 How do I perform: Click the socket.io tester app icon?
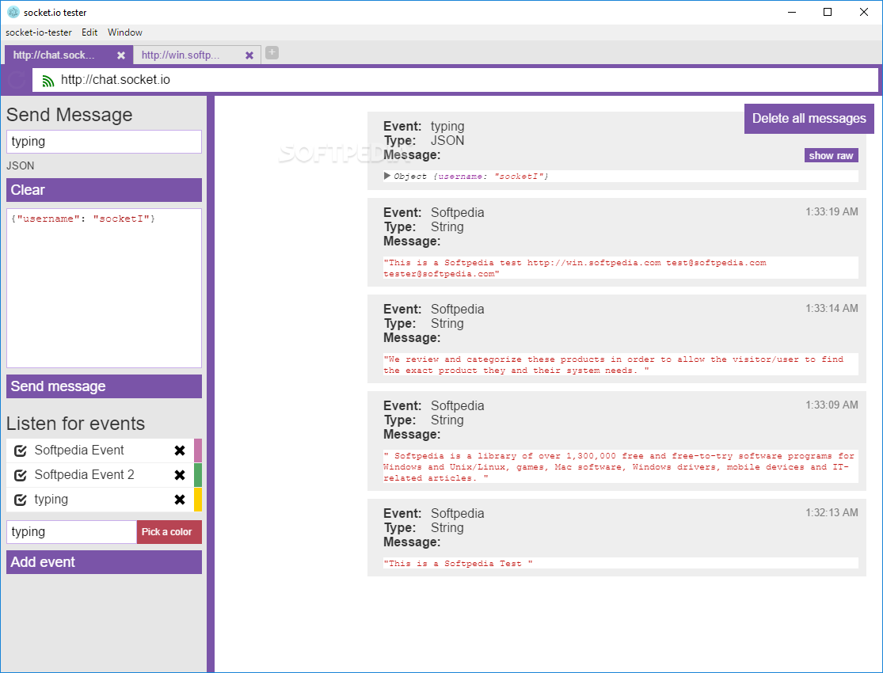pos(13,12)
